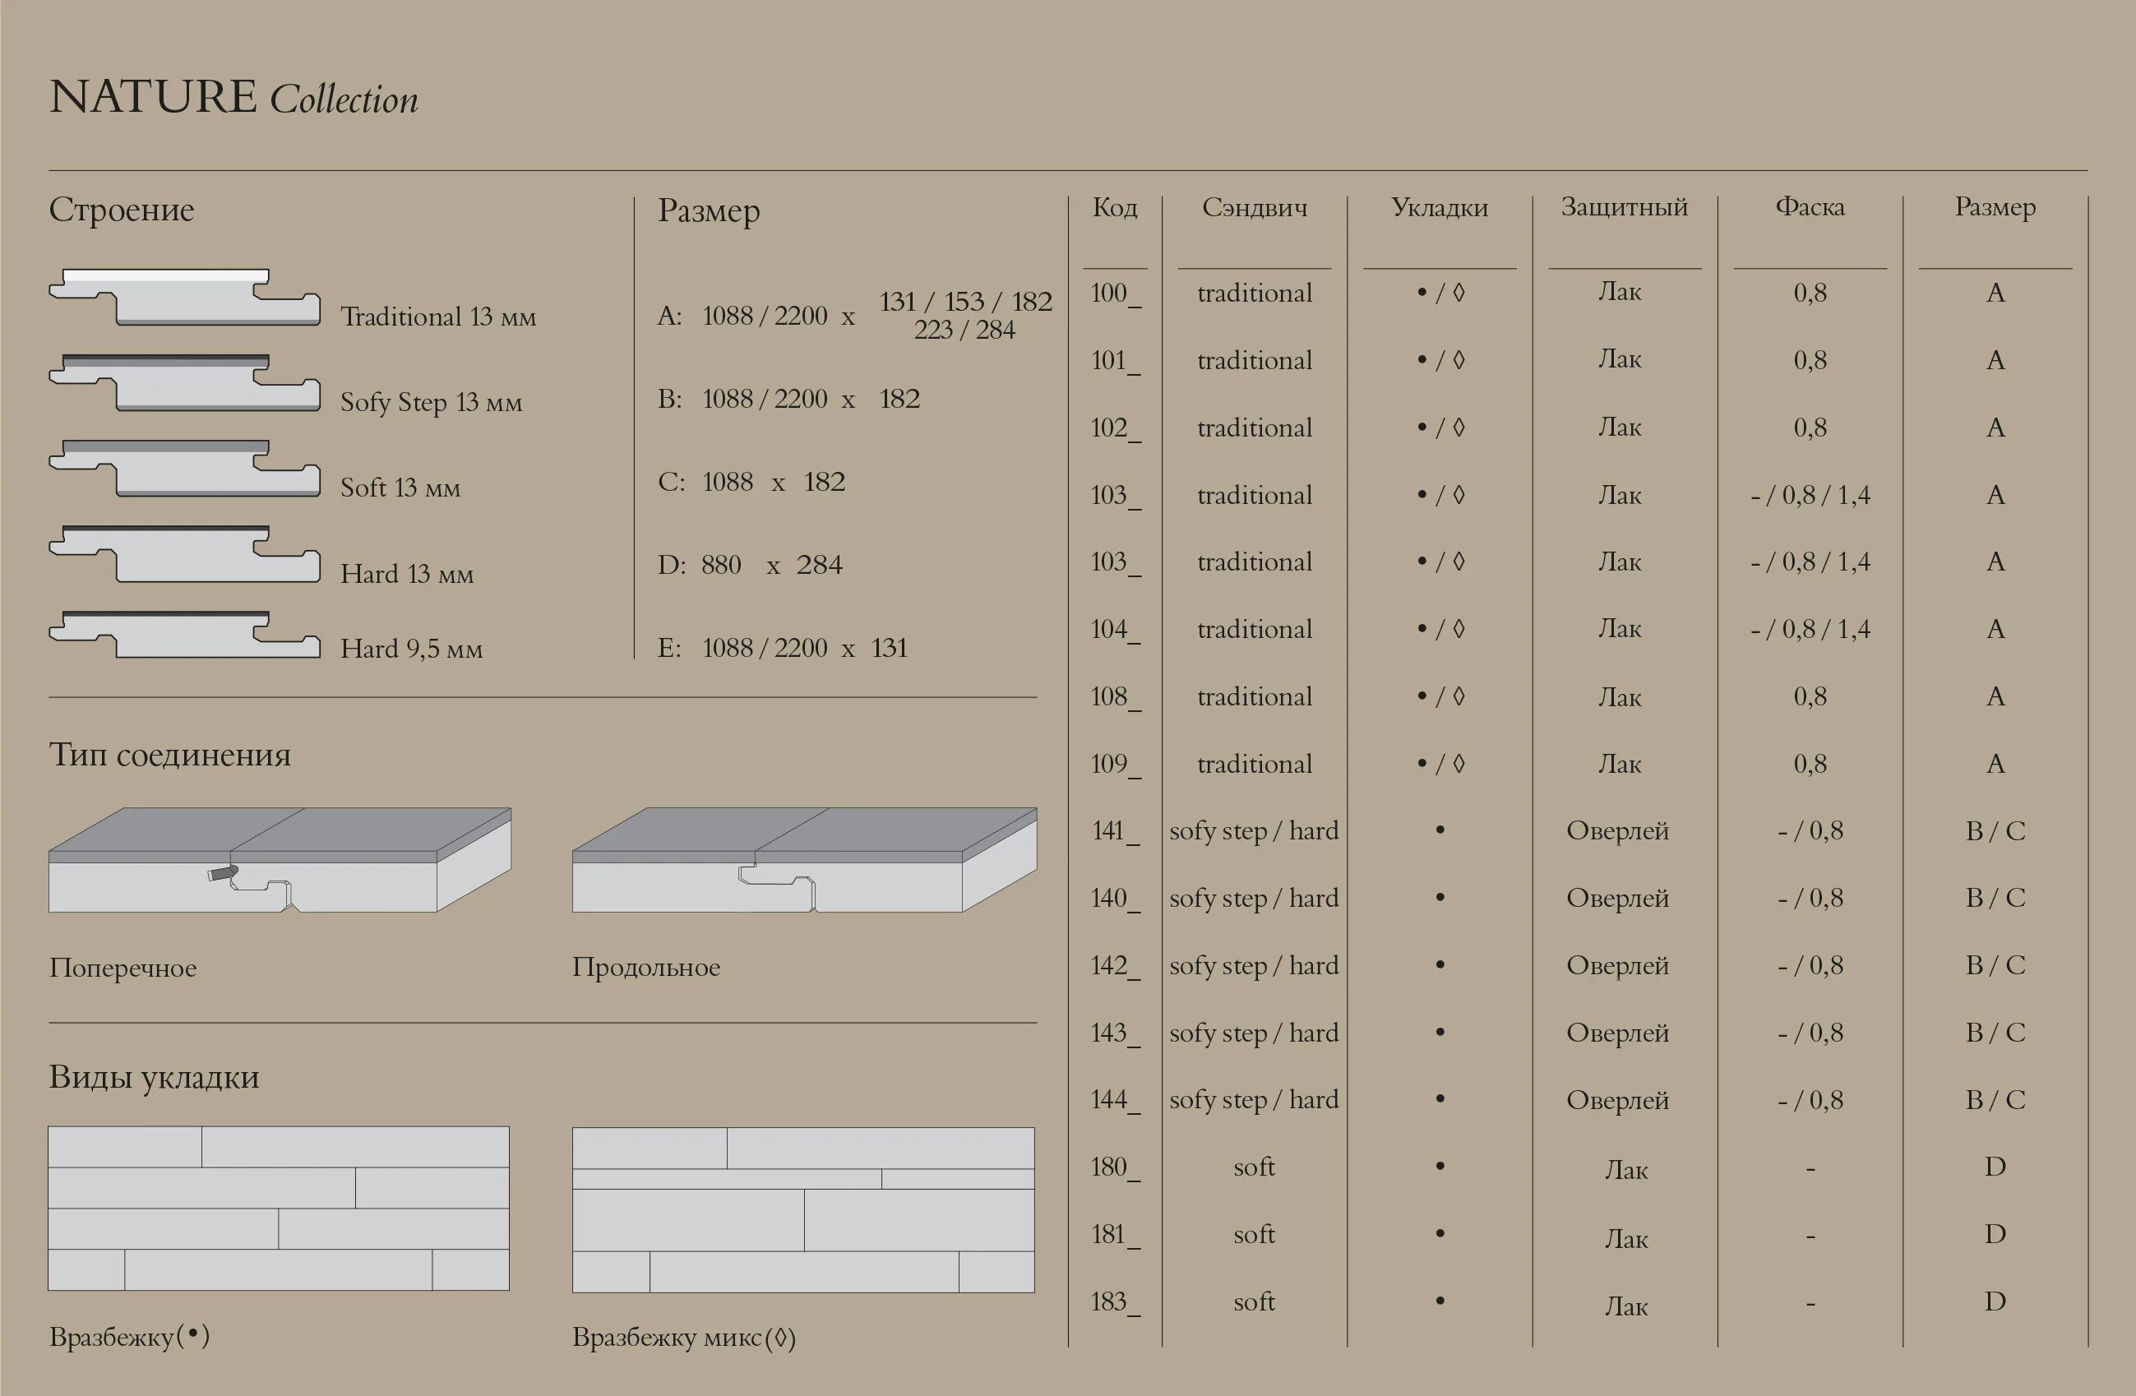Click the Виды укладки heading

(x=155, y=1078)
